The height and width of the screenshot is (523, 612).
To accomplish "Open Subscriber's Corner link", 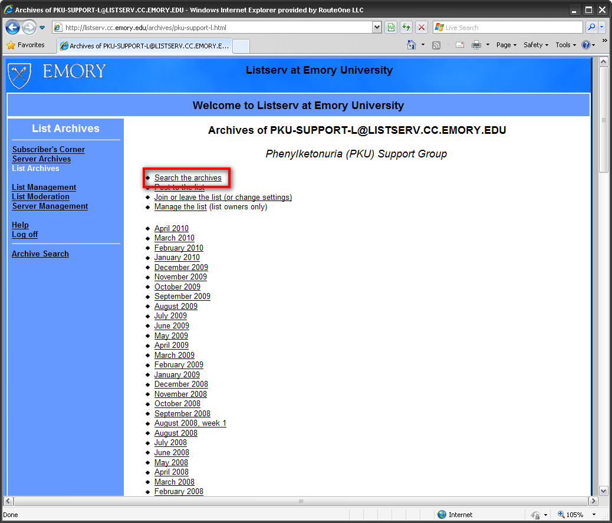I will pyautogui.click(x=48, y=150).
